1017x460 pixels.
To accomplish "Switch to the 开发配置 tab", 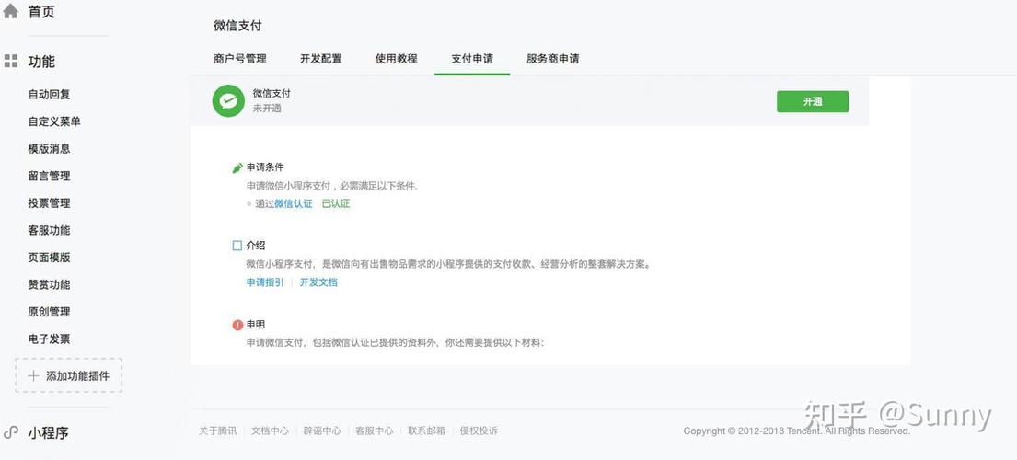I will [x=321, y=59].
